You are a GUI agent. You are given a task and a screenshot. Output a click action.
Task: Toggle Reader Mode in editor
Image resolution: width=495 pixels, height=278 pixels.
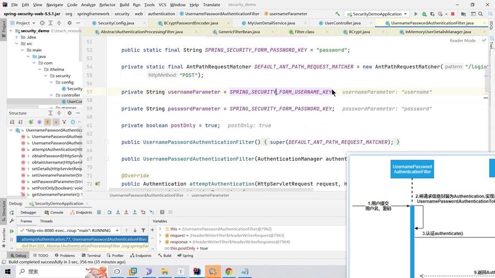coord(462,41)
